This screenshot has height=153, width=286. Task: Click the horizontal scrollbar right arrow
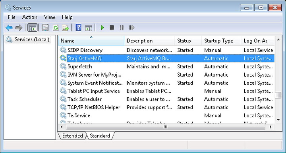(x=271, y=127)
